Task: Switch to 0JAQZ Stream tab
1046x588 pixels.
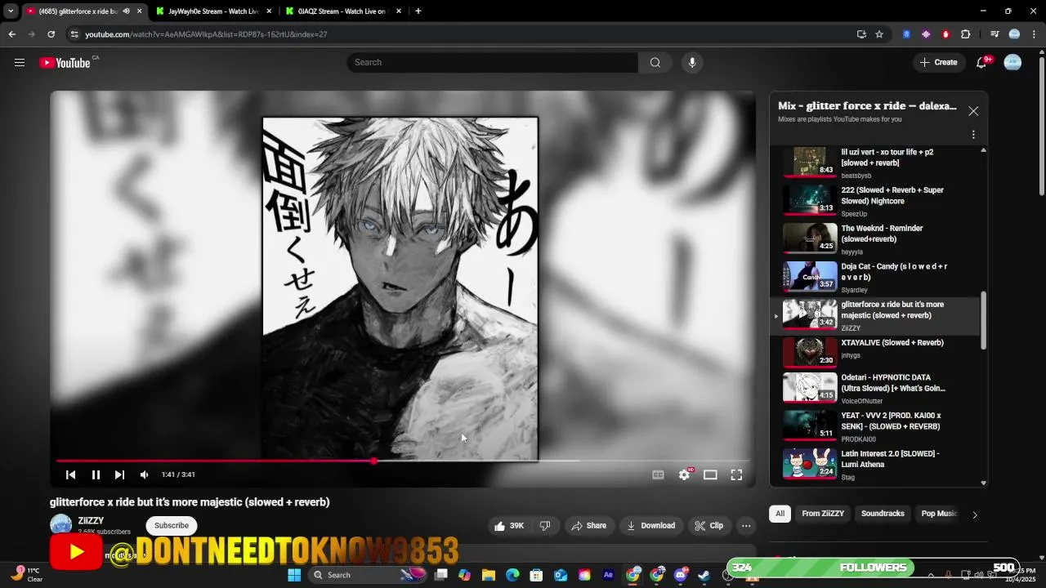Action: 342,11
